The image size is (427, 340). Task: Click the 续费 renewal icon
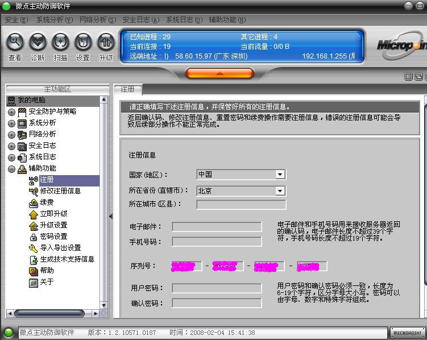point(33,203)
